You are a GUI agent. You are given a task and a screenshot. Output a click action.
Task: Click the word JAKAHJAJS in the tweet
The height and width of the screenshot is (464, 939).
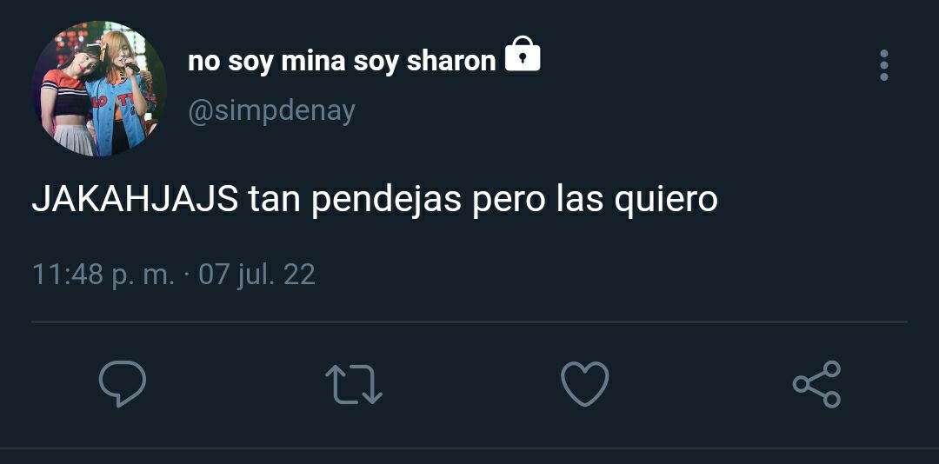pos(136,200)
